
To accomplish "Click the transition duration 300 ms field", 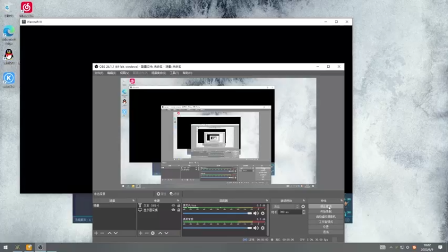I will coord(290,212).
